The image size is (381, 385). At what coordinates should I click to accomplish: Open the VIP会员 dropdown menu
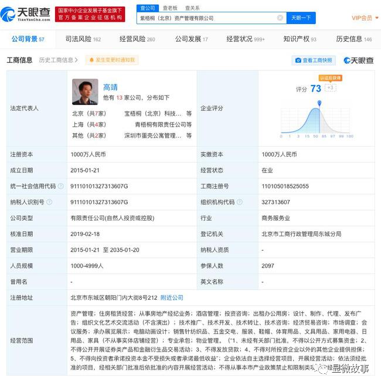pyautogui.click(x=365, y=18)
